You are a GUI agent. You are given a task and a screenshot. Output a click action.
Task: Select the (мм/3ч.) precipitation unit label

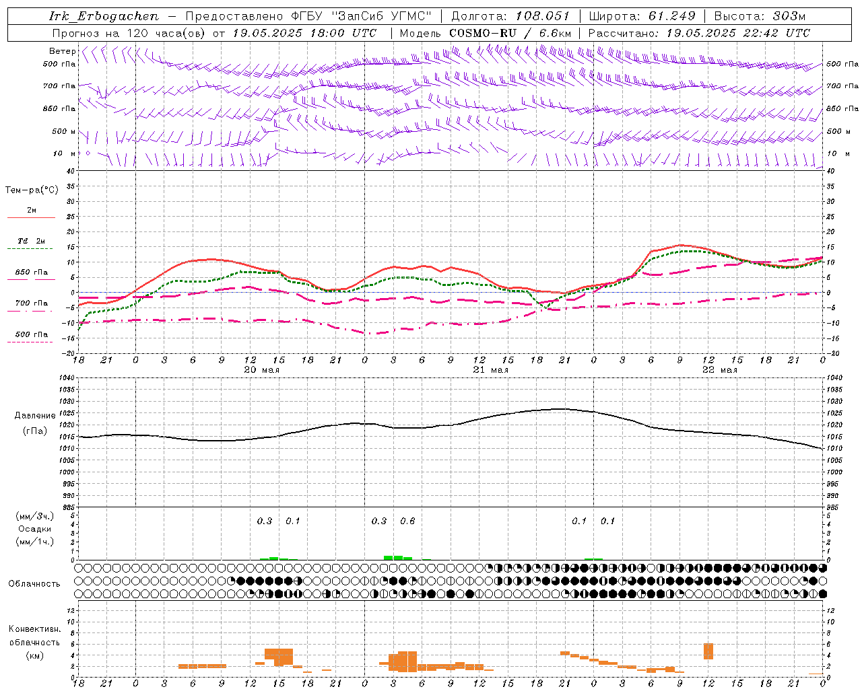pos(35,516)
